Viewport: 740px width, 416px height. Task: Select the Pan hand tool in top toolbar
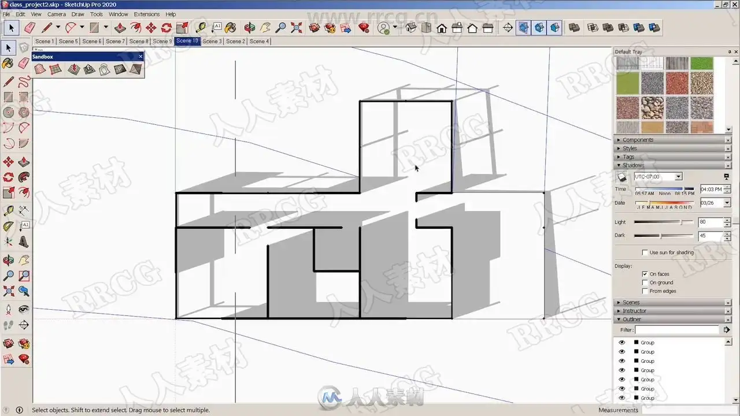coord(265,28)
